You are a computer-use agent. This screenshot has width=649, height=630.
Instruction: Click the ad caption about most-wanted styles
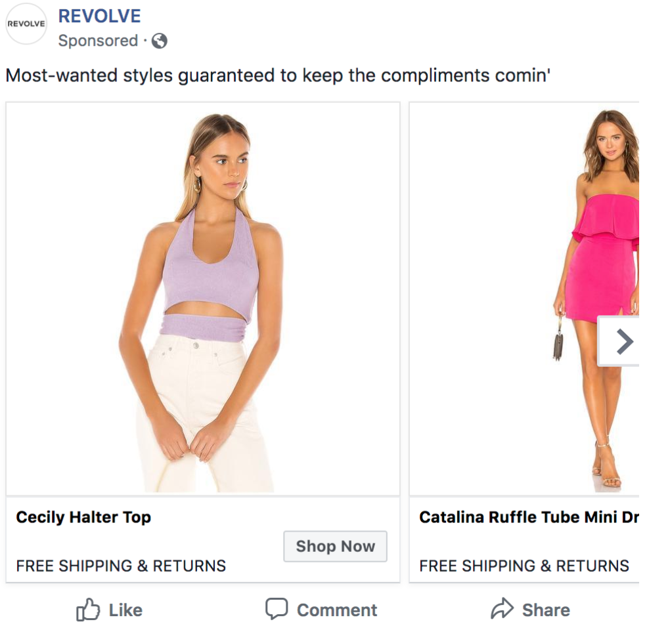[x=277, y=75]
